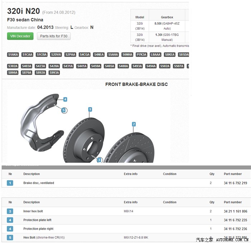Select circled callout 5 in the diagram
The image size is (251, 243).
[64, 110]
